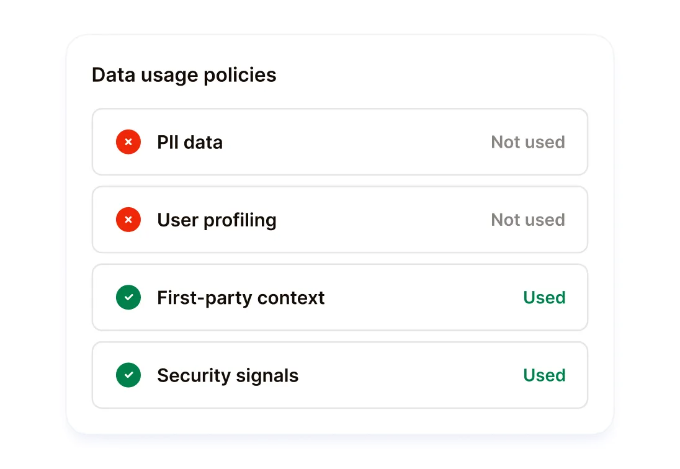680x469 pixels.
Task: Click the Data usage policies heading
Action: (184, 75)
